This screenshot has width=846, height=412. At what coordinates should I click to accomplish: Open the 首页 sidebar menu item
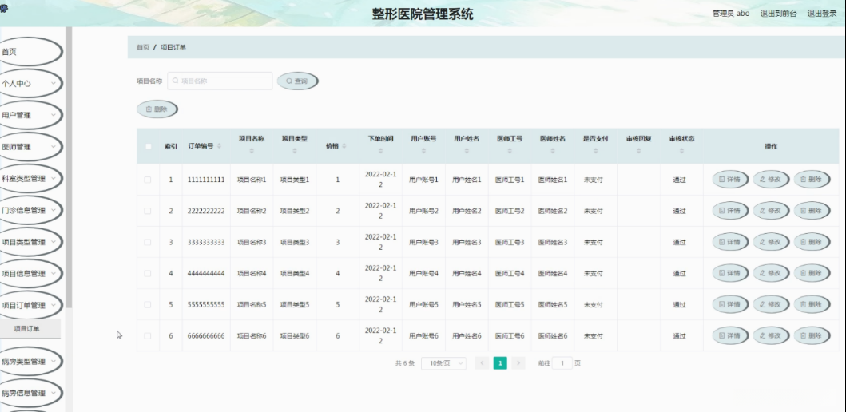30,52
